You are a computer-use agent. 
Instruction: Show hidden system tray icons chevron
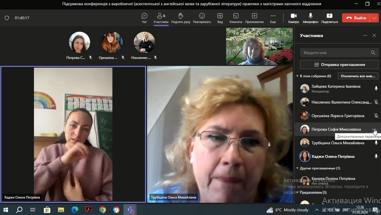317,210
